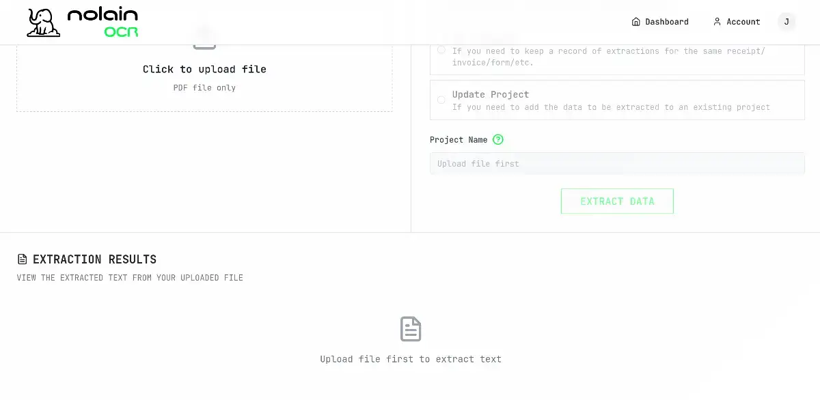This screenshot has height=400, width=820.
Task: Click the Account person icon
Action: [x=717, y=22]
